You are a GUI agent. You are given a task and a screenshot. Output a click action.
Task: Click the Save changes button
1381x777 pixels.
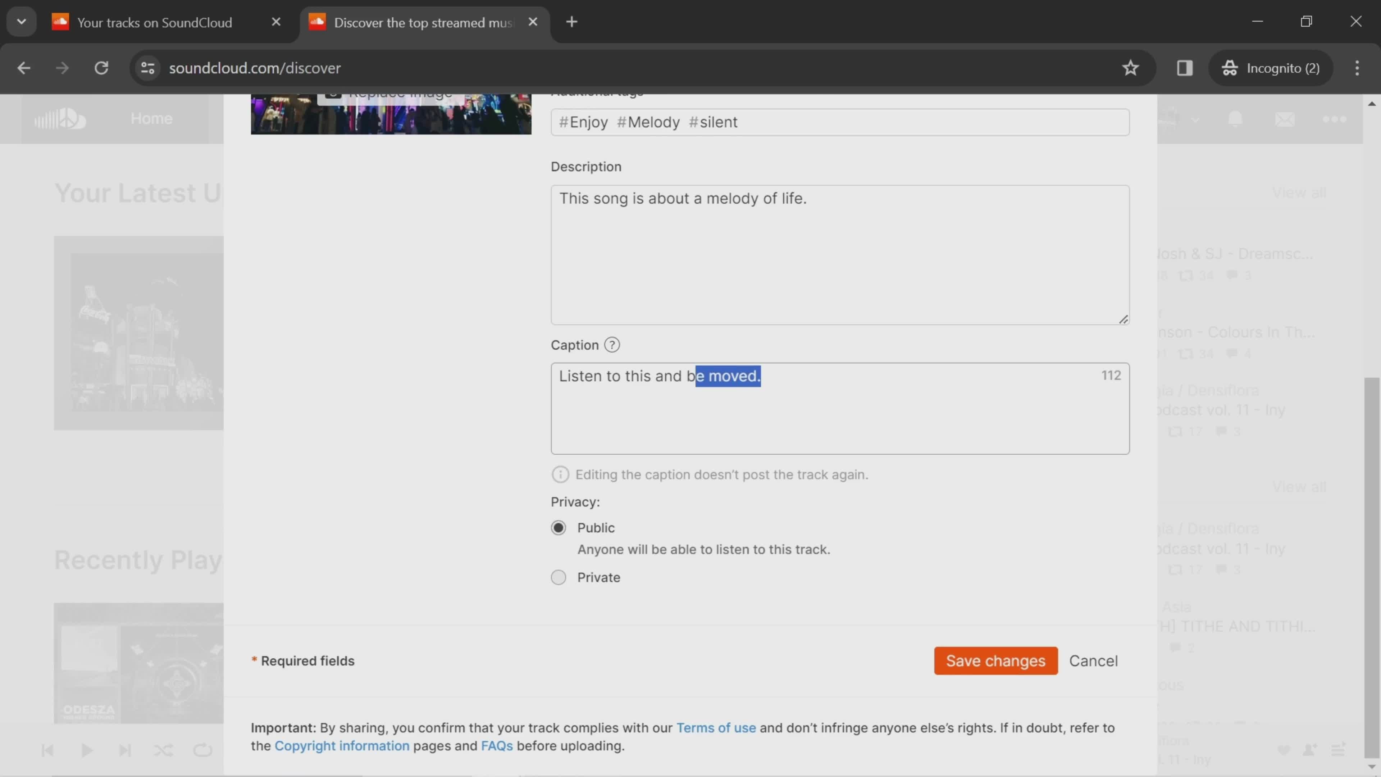(995, 660)
